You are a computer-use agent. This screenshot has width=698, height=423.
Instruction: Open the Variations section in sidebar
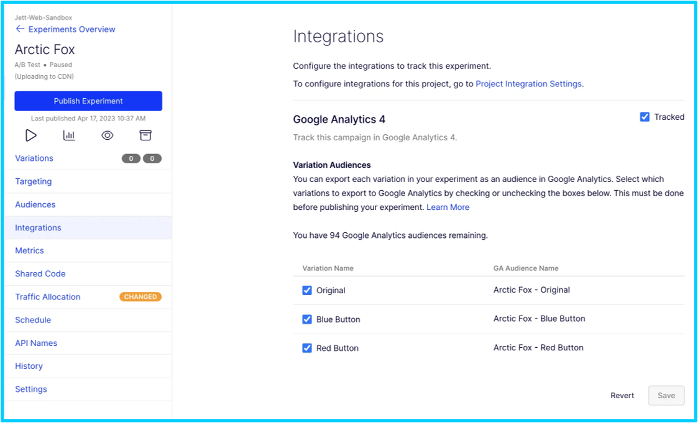coord(34,158)
